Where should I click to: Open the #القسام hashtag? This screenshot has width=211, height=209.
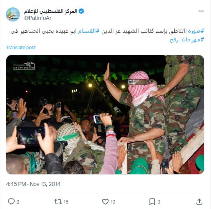[x=89, y=31]
